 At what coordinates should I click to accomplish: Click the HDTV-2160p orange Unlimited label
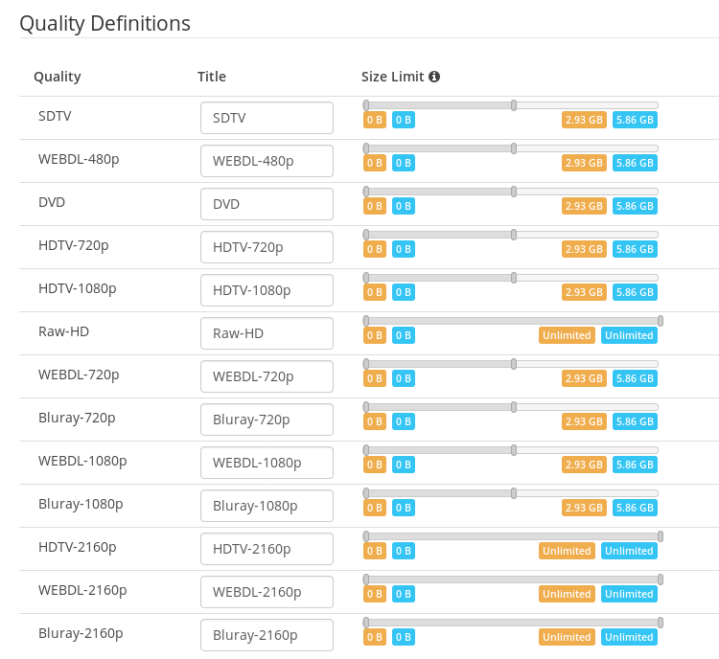(567, 551)
